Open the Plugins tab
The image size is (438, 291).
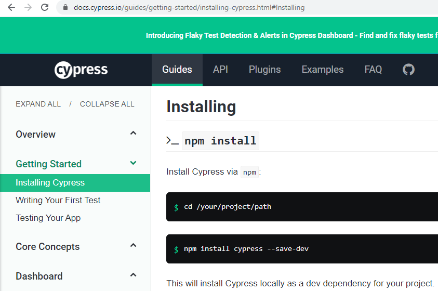pos(265,70)
